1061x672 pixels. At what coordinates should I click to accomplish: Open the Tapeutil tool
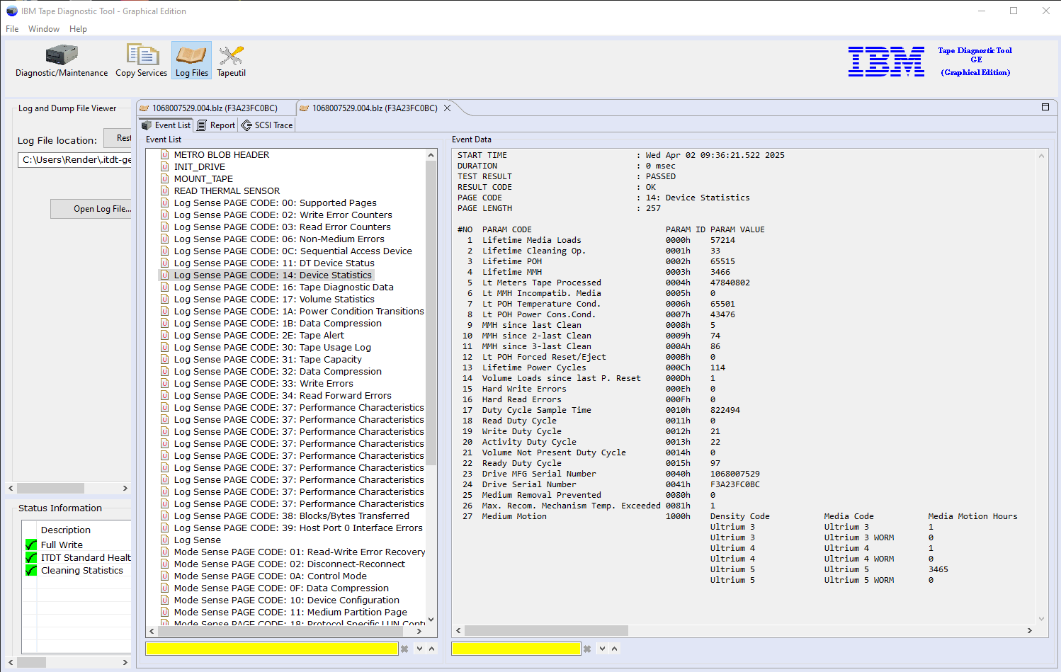click(231, 61)
